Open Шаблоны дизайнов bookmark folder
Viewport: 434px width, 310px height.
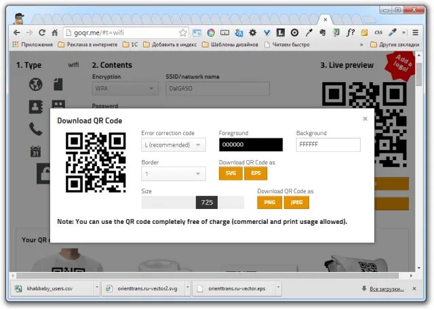(230, 45)
